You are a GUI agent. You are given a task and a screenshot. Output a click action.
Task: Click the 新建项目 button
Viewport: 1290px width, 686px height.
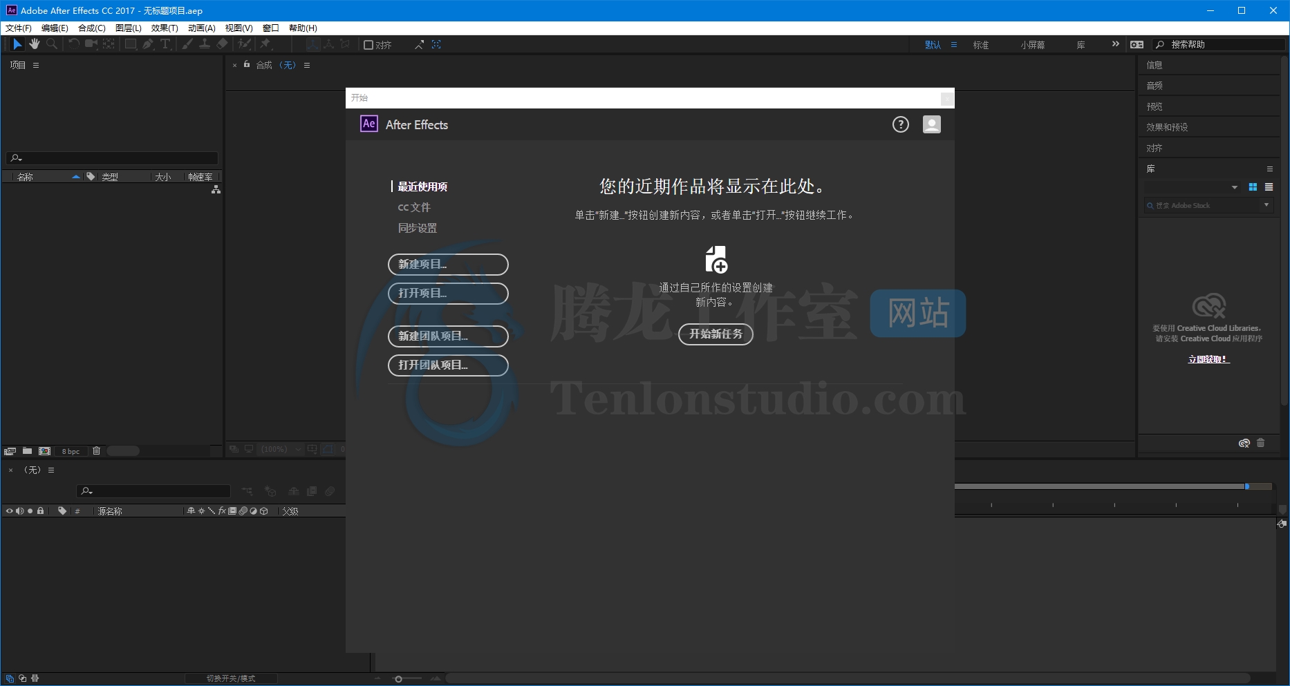click(448, 265)
